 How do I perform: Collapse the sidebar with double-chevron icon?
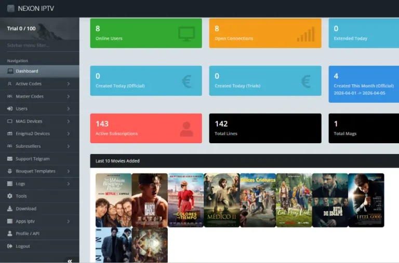(x=70, y=261)
